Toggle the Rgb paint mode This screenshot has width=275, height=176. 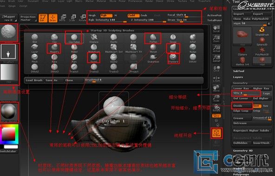tap(106, 15)
